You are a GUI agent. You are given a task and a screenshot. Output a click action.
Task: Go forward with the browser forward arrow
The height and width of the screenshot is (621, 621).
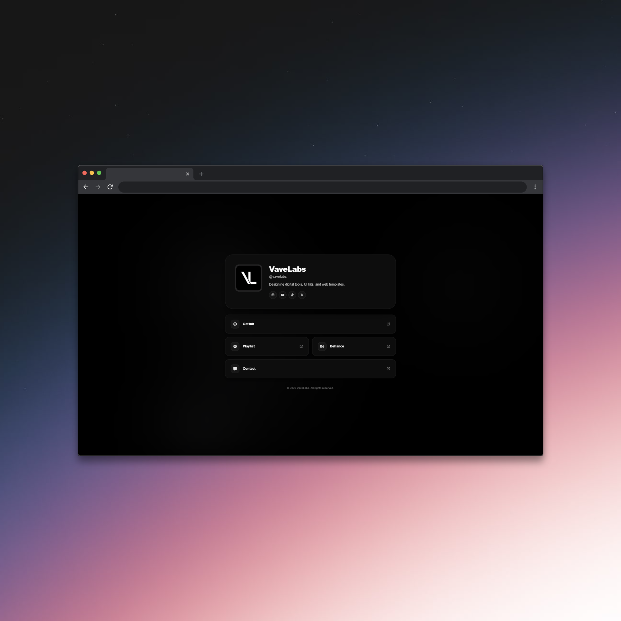[x=98, y=187]
